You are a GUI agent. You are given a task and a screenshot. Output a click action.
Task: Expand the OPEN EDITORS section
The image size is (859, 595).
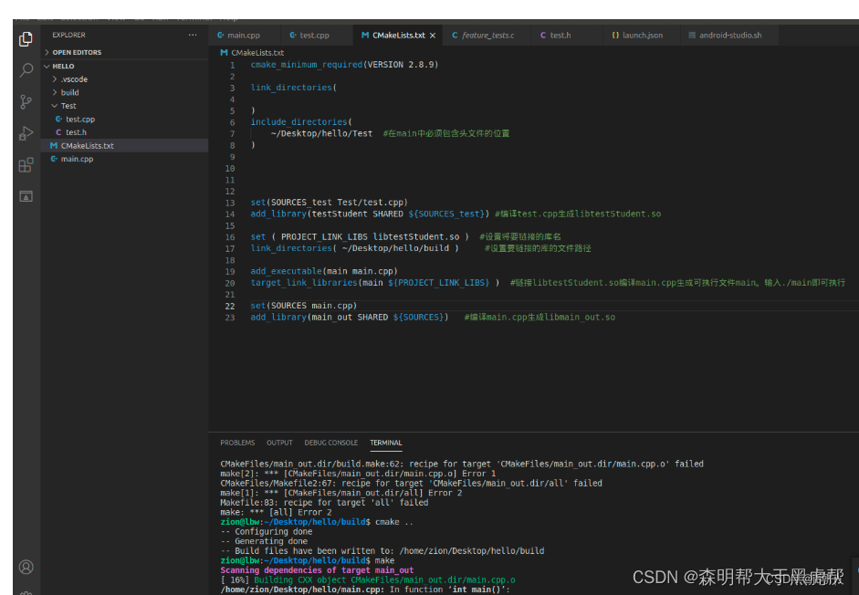76,52
